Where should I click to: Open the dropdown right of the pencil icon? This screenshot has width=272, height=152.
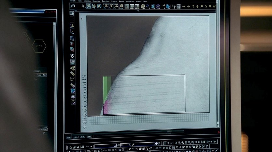point(146,144)
